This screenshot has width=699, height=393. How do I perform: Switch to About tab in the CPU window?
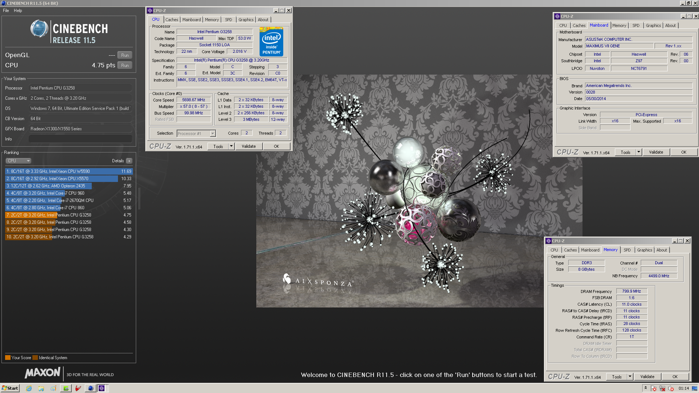tap(263, 20)
